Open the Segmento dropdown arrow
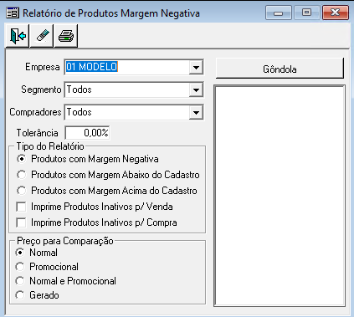 pyautogui.click(x=196, y=90)
